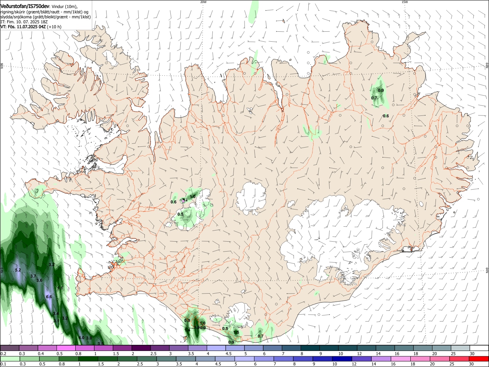Screen dimensions: 489x367
Task: Click the Veðurstofan/IS750dev title text
Action: click(x=25, y=6)
